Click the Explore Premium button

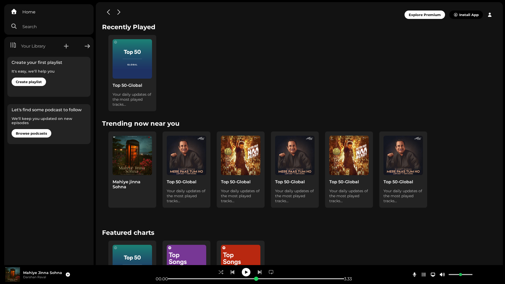425,15
